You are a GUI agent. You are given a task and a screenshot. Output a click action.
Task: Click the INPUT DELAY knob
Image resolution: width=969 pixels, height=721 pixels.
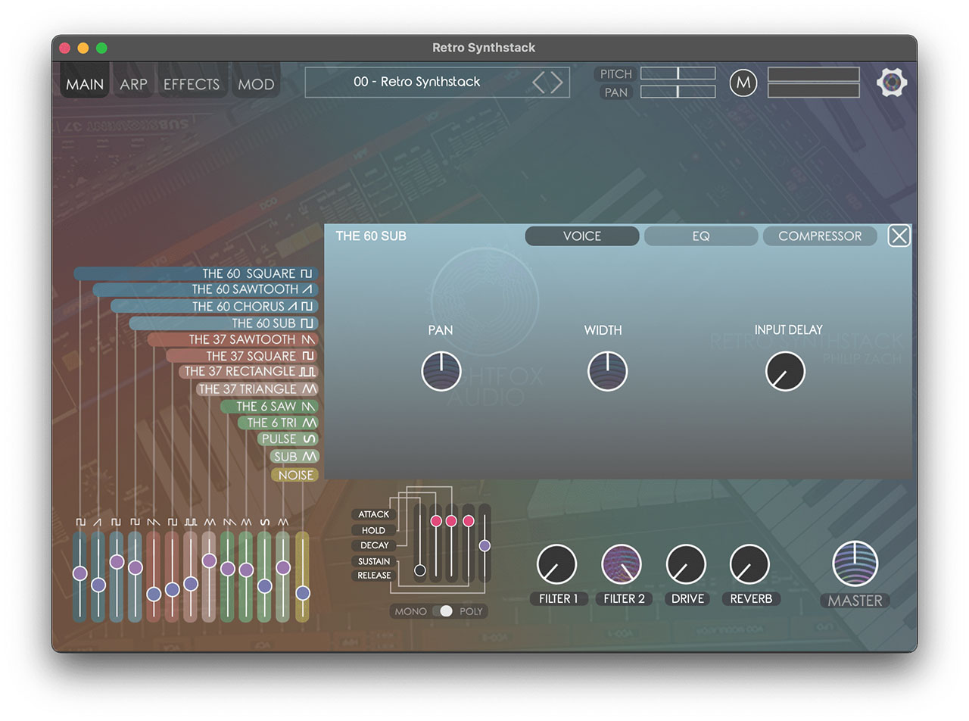click(x=785, y=371)
